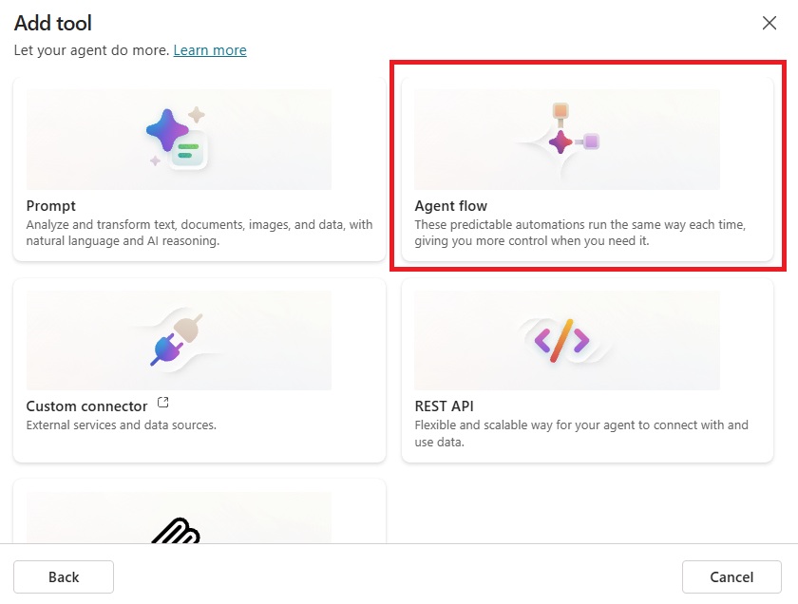
Task: Click the Agent flow predictable automations description
Action: point(579,234)
